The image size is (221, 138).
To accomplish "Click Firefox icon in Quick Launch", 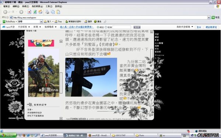I will pyautogui.click(x=24, y=135).
